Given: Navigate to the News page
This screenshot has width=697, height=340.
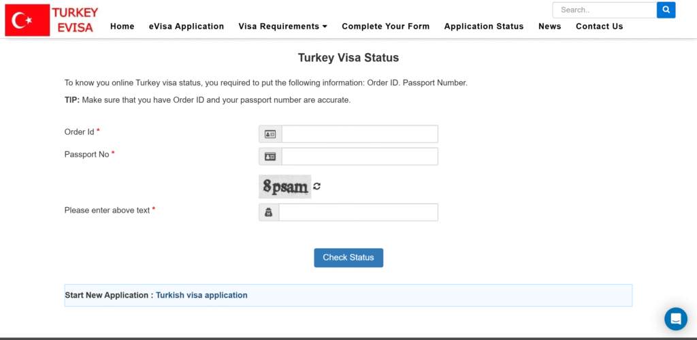Looking at the screenshot, I should tap(549, 27).
